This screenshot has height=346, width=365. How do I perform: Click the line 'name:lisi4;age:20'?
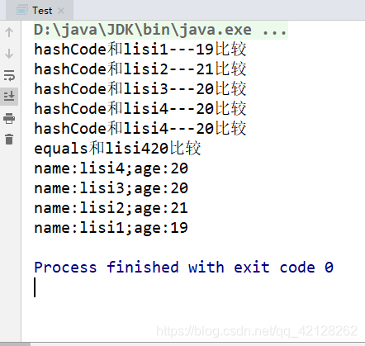[x=111, y=168]
